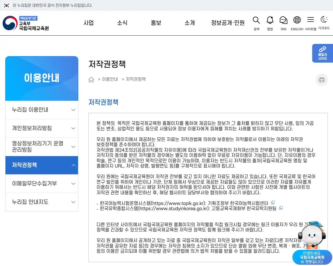Open external link icon beside 한국유학지원팀
Screen dimensions: 333x266
pyautogui.click(x=281, y=208)
